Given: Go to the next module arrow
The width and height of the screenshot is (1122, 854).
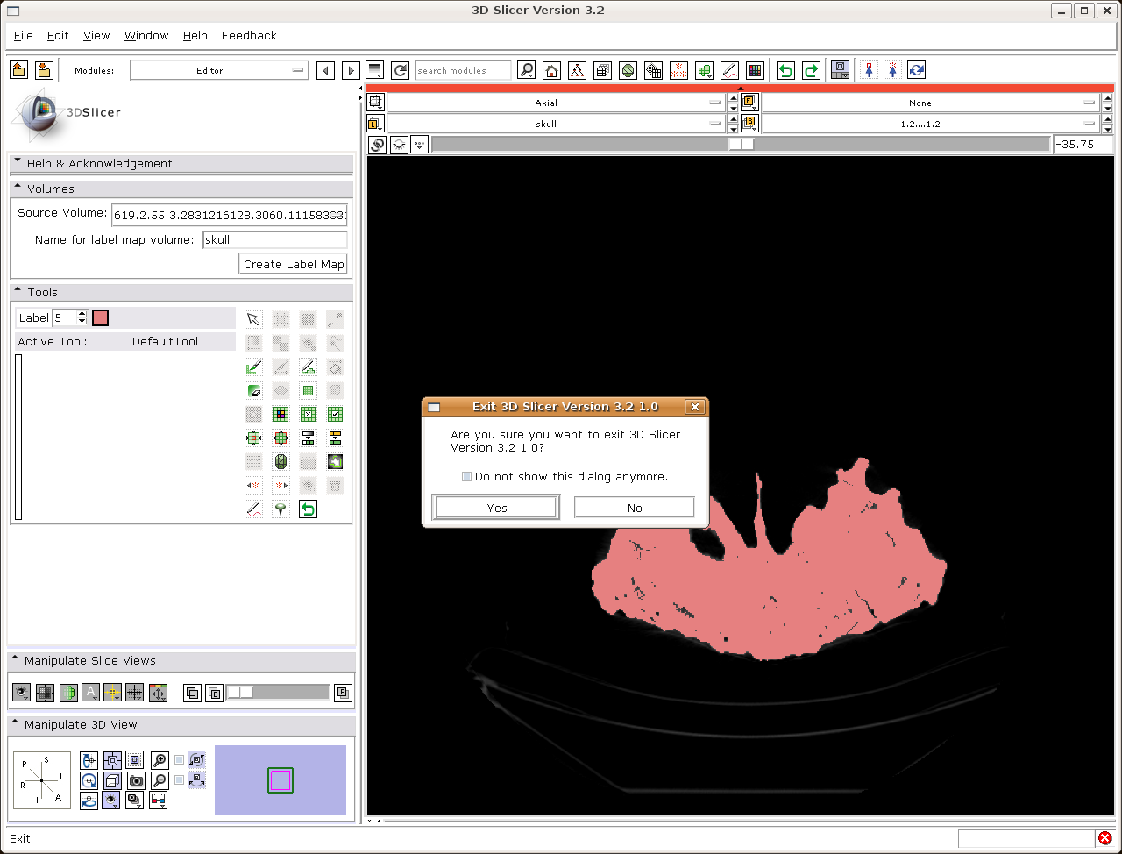Looking at the screenshot, I should coord(351,71).
